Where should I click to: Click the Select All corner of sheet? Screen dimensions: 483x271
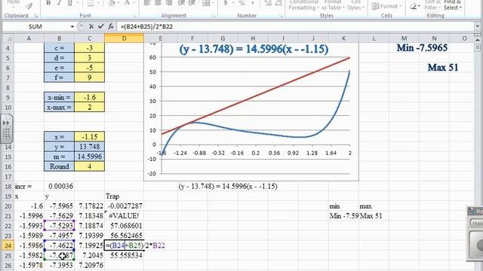point(8,38)
